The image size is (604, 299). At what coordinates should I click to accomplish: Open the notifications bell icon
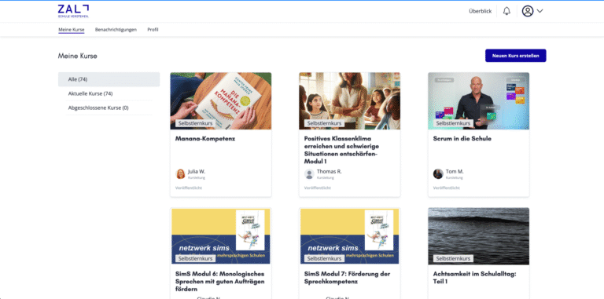(x=506, y=11)
